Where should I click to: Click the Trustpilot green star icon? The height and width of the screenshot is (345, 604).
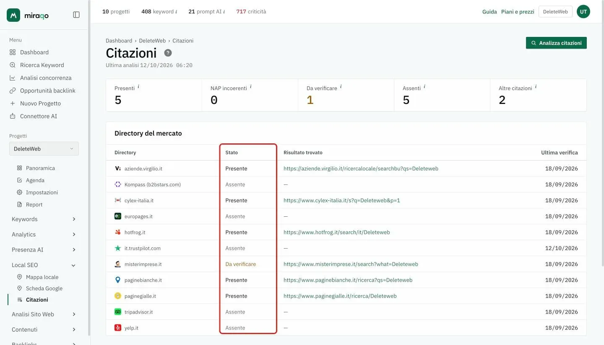click(x=118, y=248)
